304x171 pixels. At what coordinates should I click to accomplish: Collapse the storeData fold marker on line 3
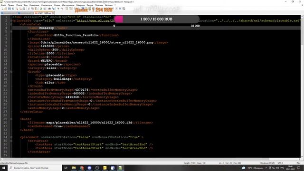(11, 24)
